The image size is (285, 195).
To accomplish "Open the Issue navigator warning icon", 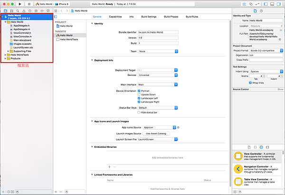I will pyautogui.click(x=24, y=11).
